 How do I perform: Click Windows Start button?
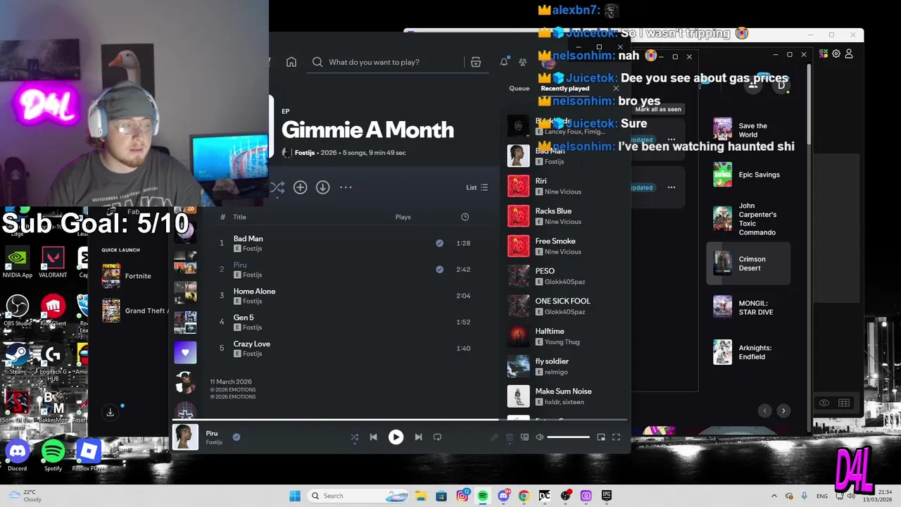pos(295,496)
